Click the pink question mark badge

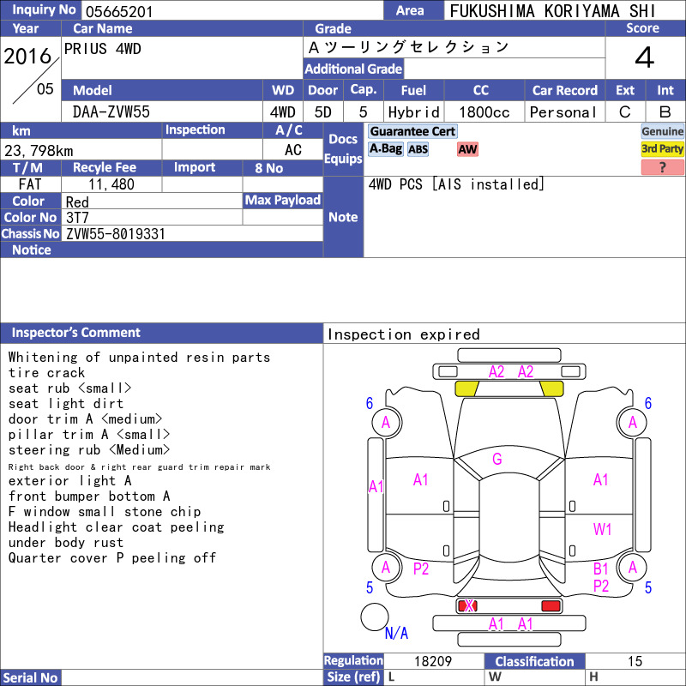coord(662,166)
